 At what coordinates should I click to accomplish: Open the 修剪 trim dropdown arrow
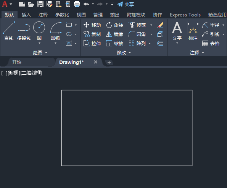tap(151, 25)
